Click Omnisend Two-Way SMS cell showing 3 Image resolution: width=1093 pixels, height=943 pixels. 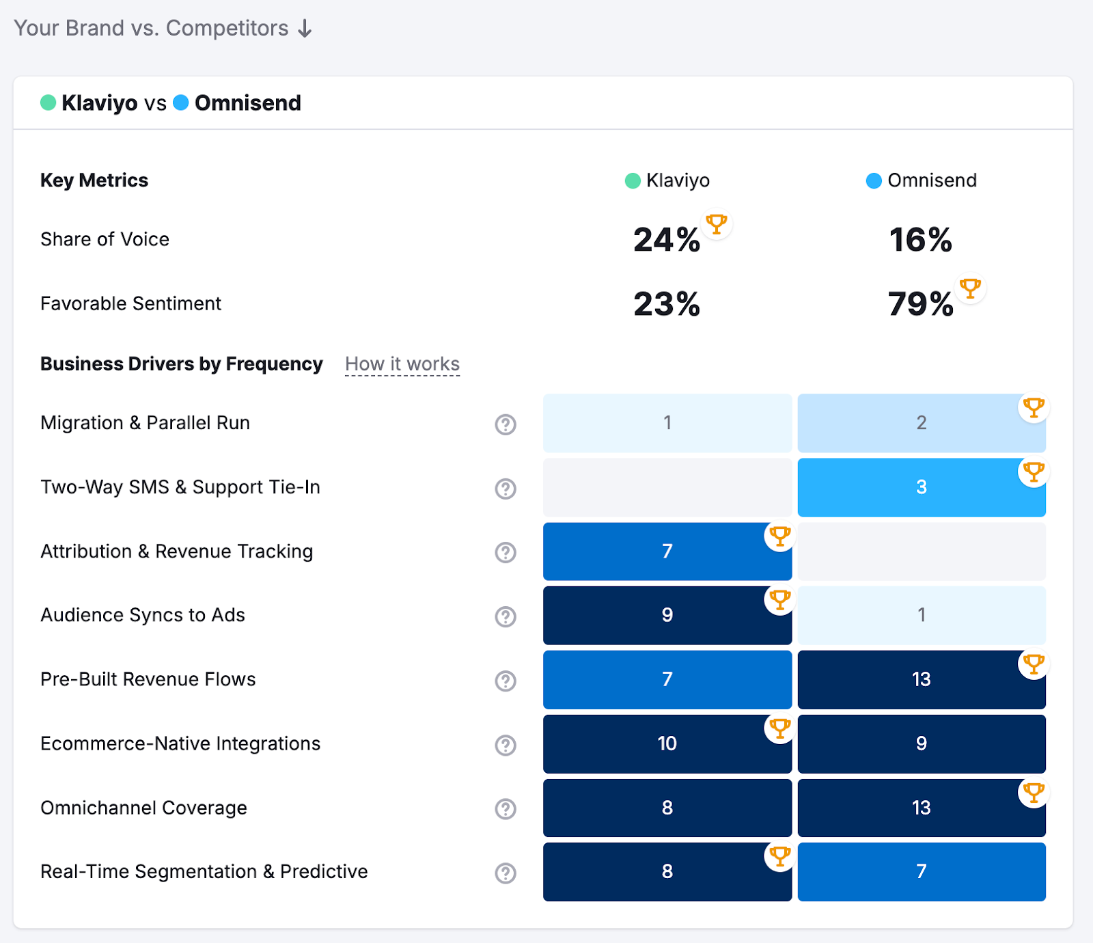tap(921, 487)
